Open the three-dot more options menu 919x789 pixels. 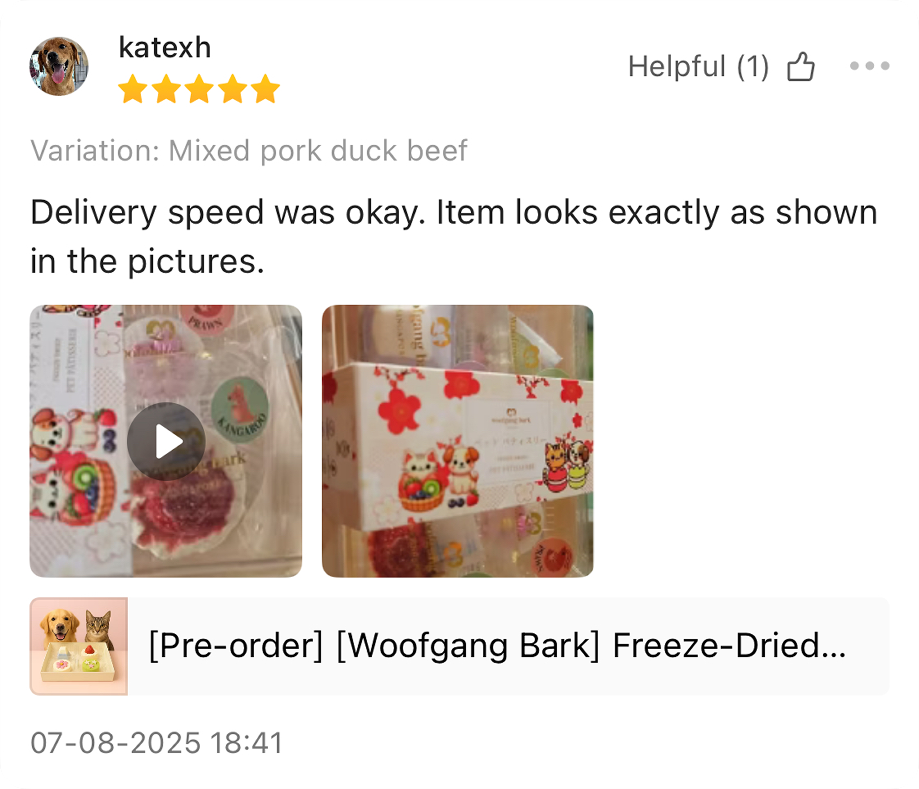click(x=869, y=66)
